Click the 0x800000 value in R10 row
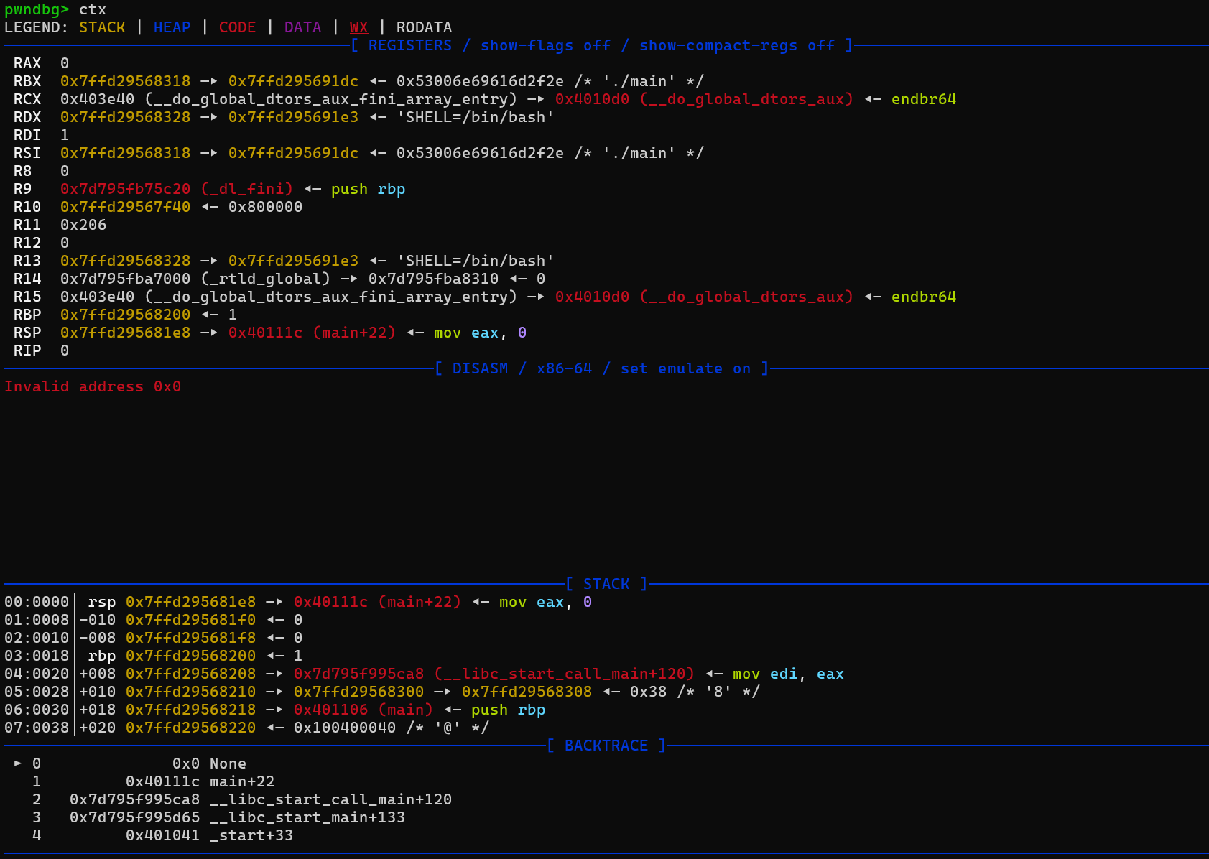 tap(265, 207)
